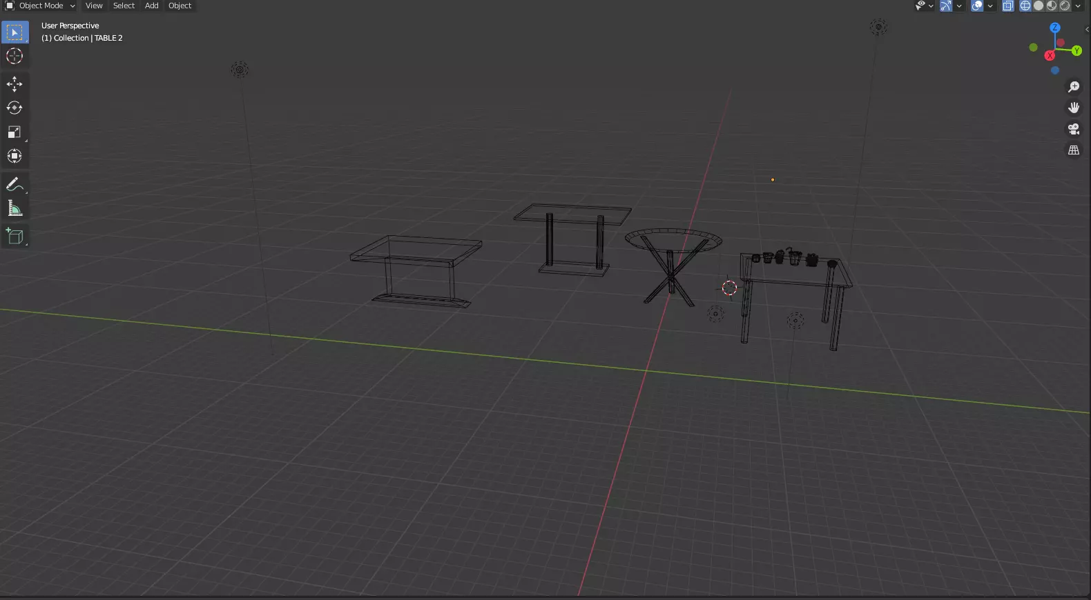
Task: Select the small orange origin point
Action: 773,180
